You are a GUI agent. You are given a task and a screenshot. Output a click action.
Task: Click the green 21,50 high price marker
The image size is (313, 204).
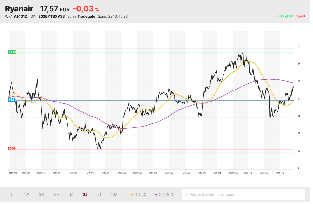(x=12, y=52)
